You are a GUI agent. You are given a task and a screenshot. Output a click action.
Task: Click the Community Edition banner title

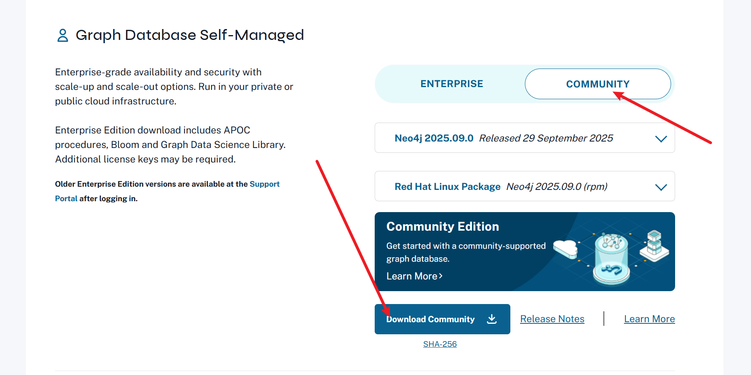click(x=443, y=227)
